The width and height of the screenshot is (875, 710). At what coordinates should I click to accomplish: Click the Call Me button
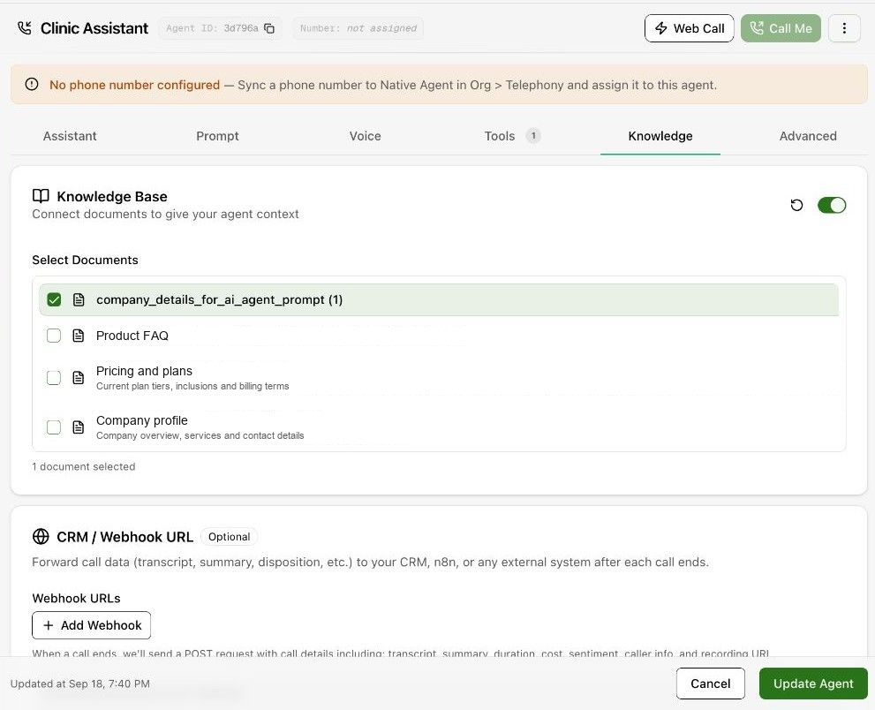pyautogui.click(x=781, y=28)
